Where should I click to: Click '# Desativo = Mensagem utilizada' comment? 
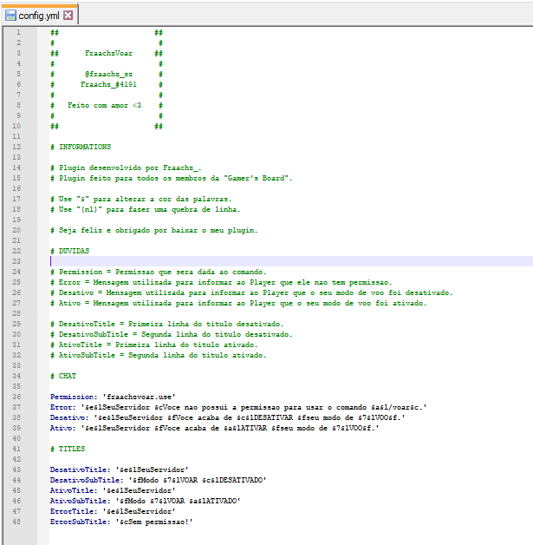click(251, 292)
